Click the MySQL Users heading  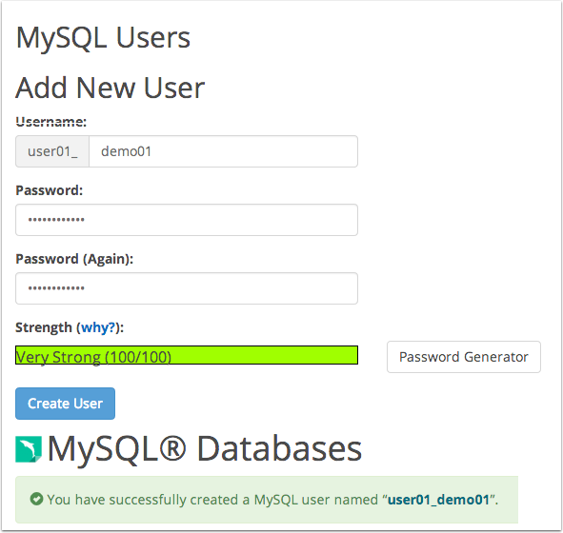[103, 38]
